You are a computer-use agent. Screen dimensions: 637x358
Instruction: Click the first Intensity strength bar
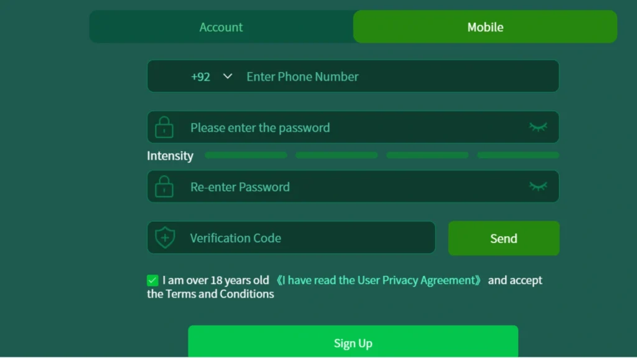(x=246, y=155)
